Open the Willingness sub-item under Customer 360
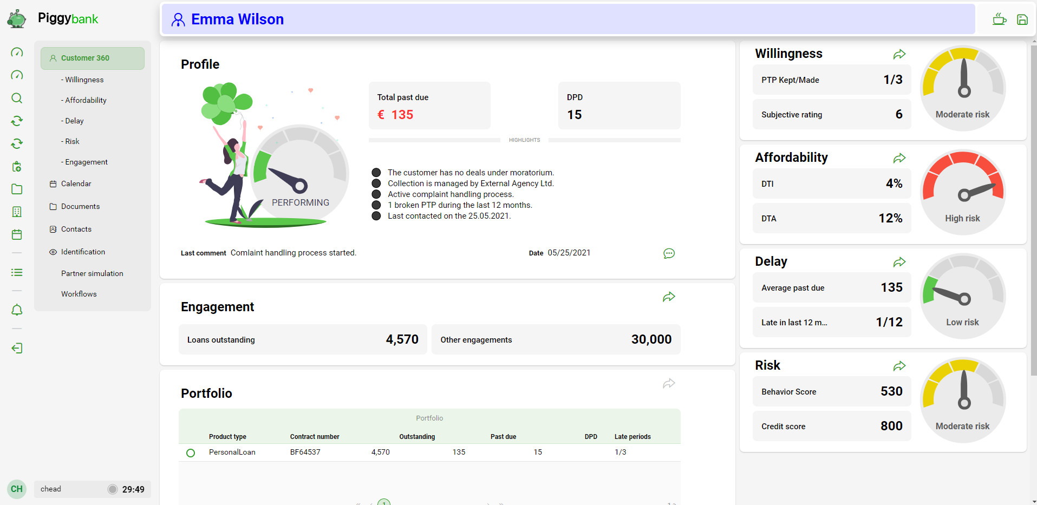Screen dimensions: 1037x505 click(82, 80)
